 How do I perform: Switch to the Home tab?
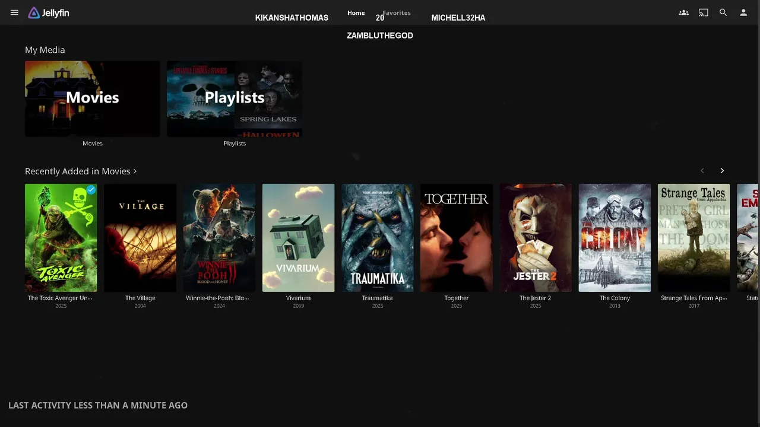[x=356, y=13]
